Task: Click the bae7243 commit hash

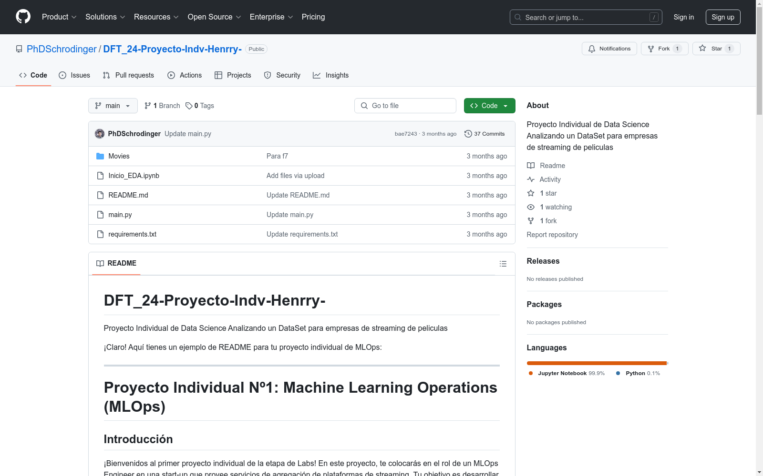Action: [406, 134]
